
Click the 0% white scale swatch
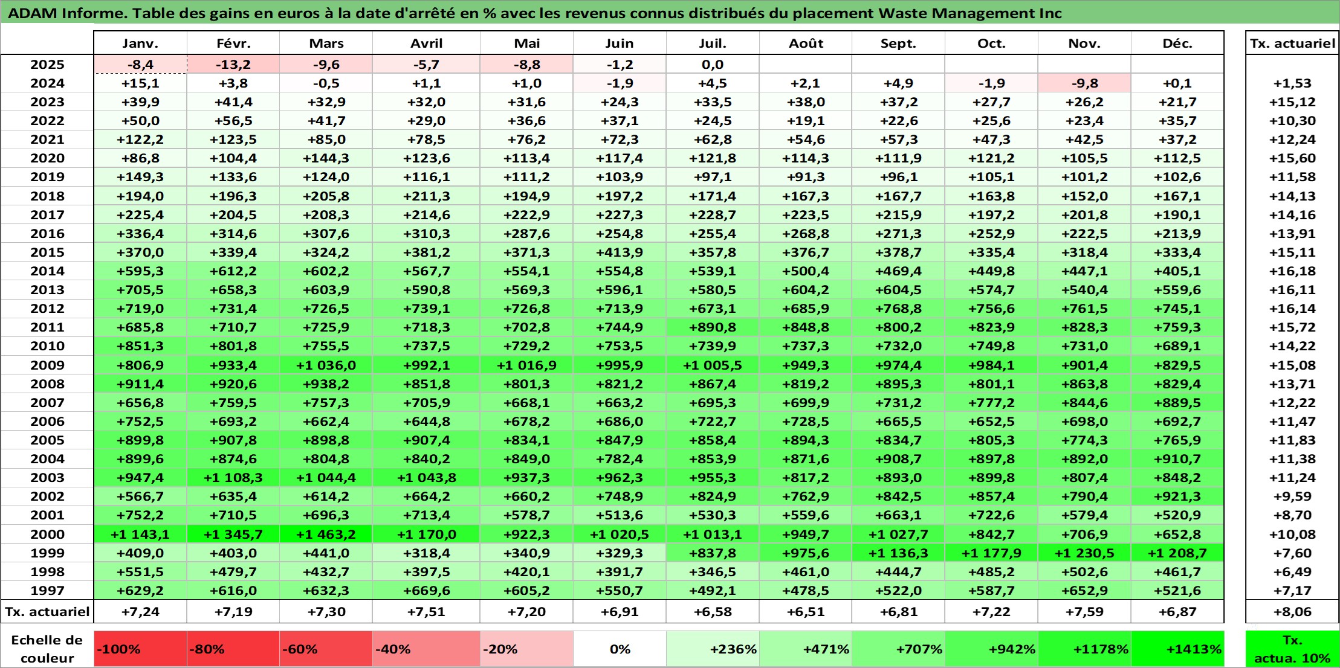pos(620,649)
